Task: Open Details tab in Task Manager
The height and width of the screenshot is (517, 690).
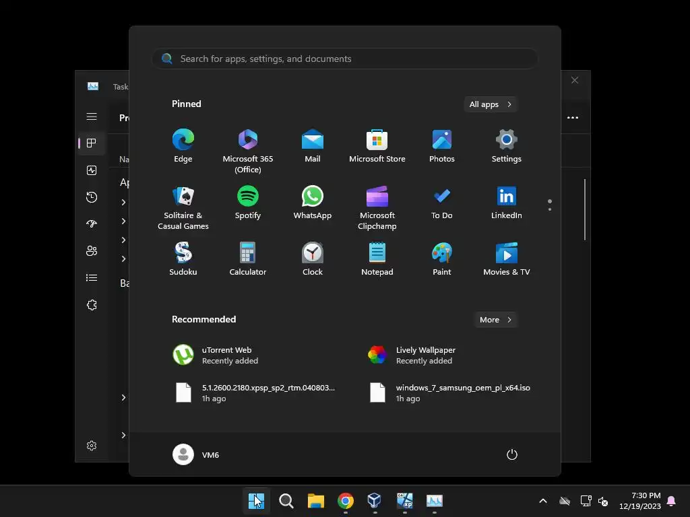Action: (x=92, y=278)
